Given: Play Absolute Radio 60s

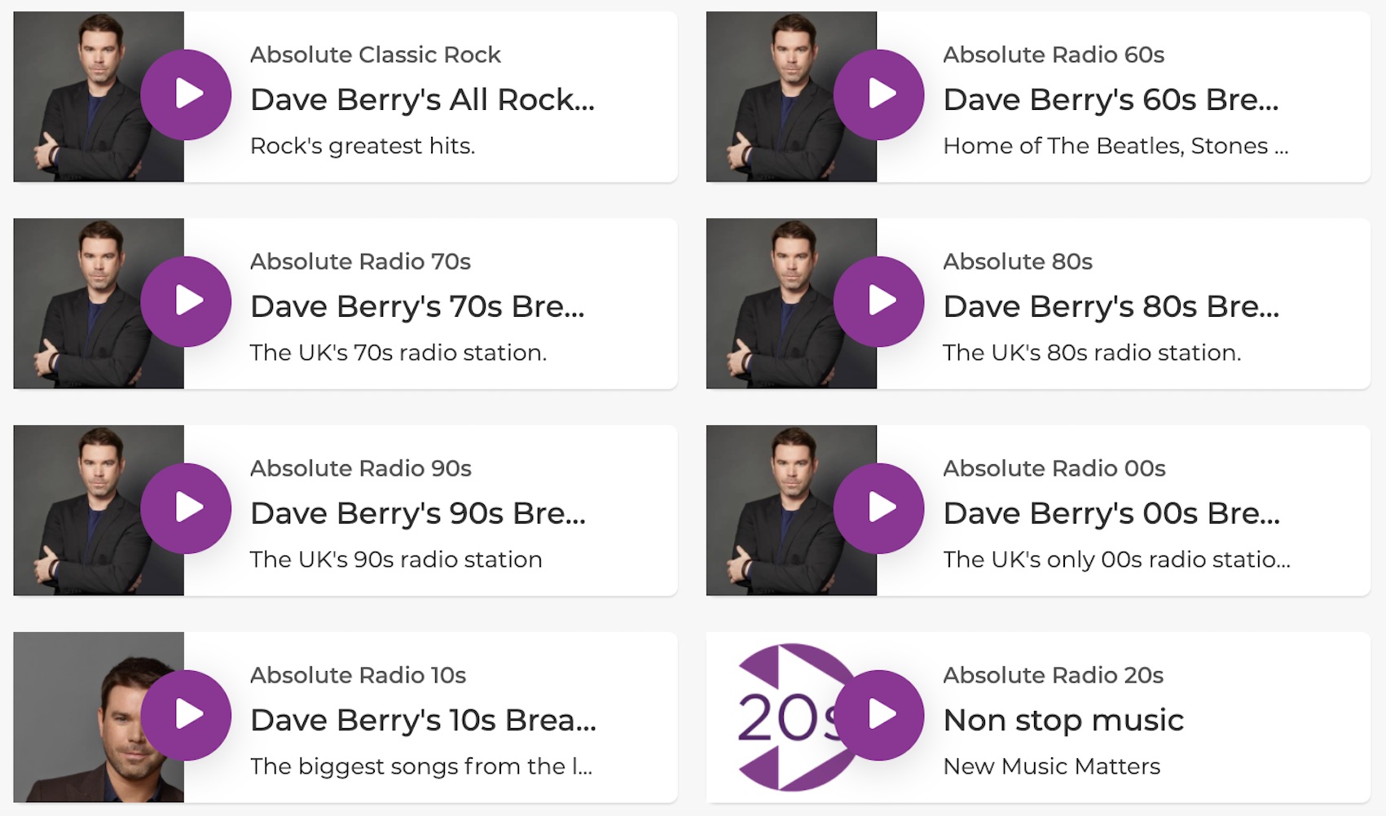Looking at the screenshot, I should point(879,93).
